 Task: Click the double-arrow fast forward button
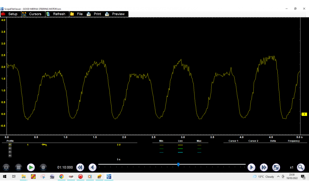click(x=264, y=167)
